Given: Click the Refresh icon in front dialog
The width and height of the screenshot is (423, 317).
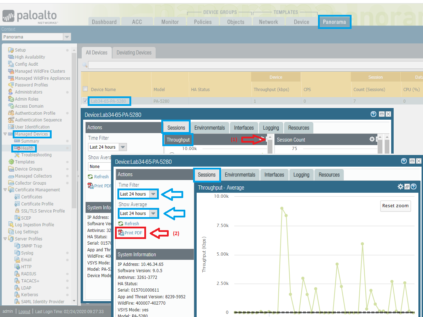Looking at the screenshot, I should 121,223.
